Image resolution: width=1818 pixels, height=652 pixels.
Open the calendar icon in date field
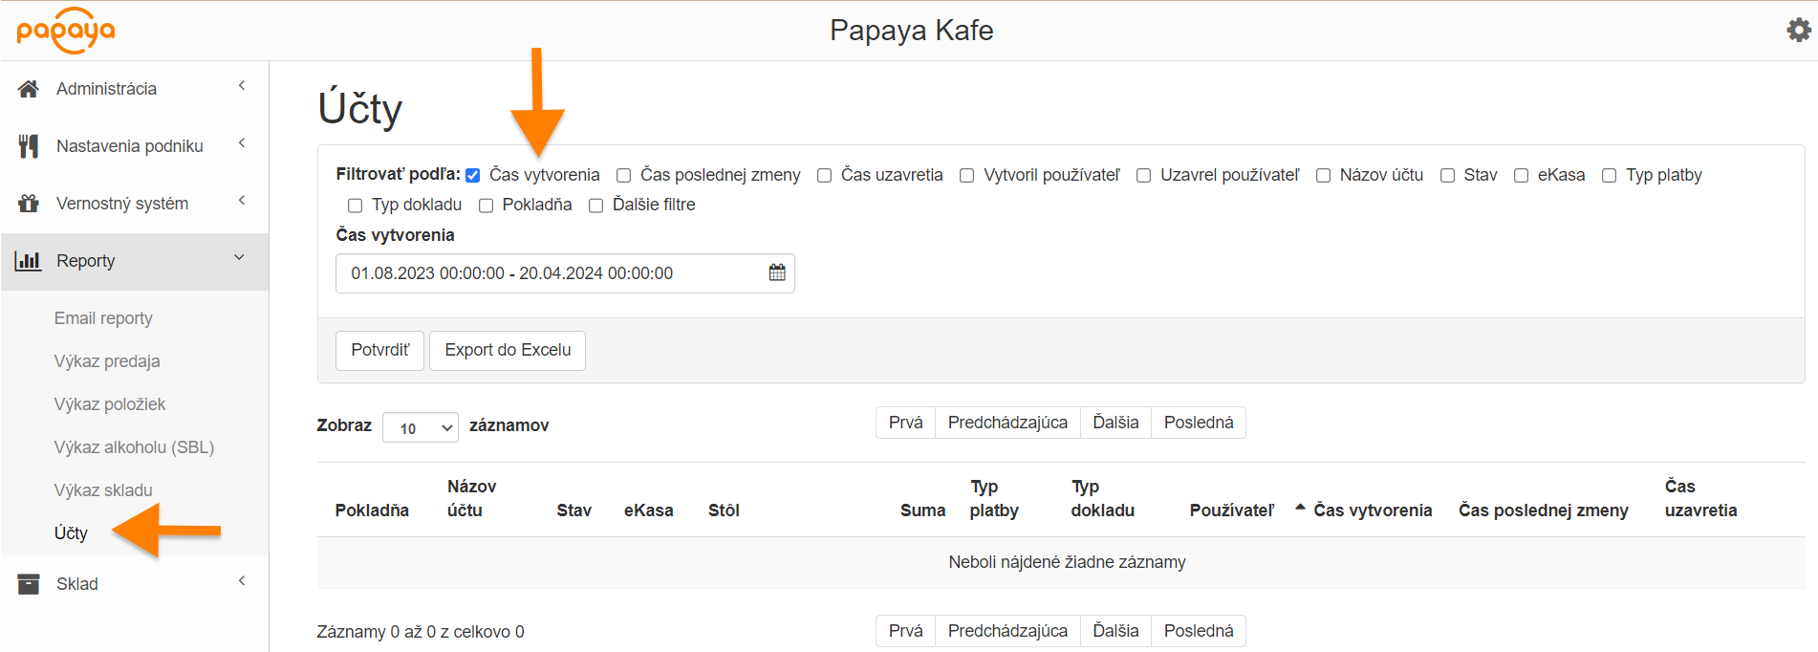point(776,273)
